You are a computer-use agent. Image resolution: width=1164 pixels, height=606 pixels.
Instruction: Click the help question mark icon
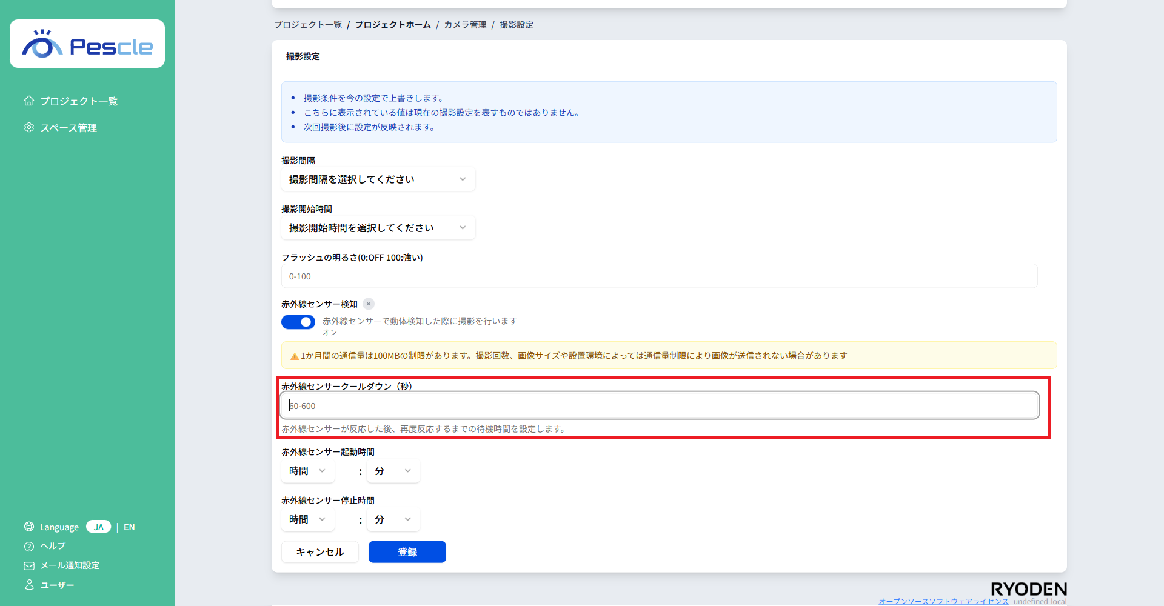[x=29, y=546]
